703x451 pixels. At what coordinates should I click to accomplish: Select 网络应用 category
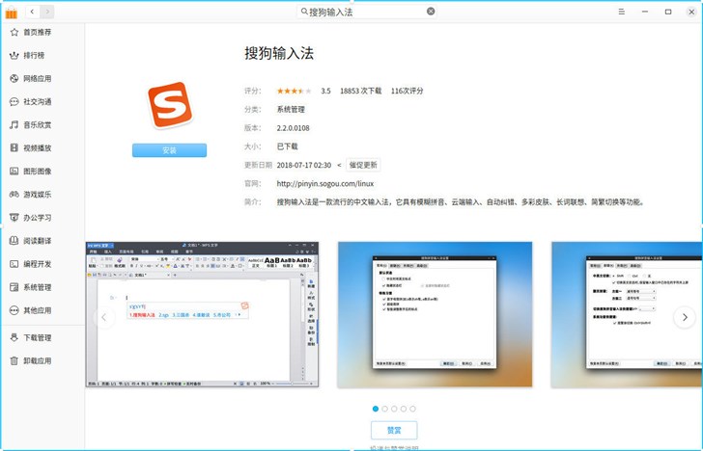click(x=38, y=79)
